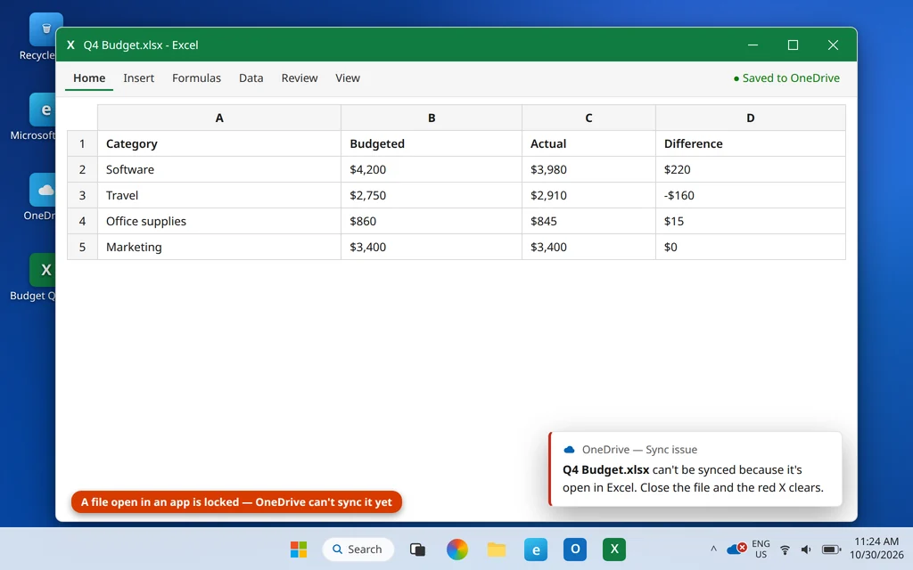Click the Saved to OneDrive status

(786, 78)
